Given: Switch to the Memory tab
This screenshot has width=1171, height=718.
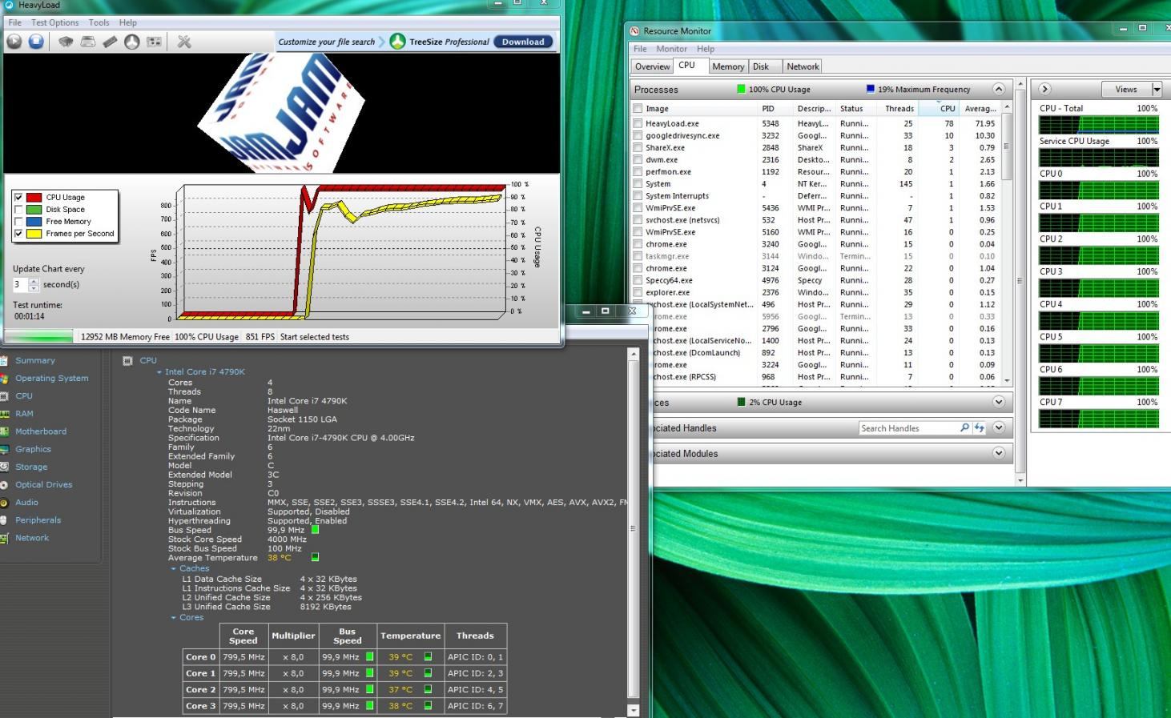Looking at the screenshot, I should (727, 66).
